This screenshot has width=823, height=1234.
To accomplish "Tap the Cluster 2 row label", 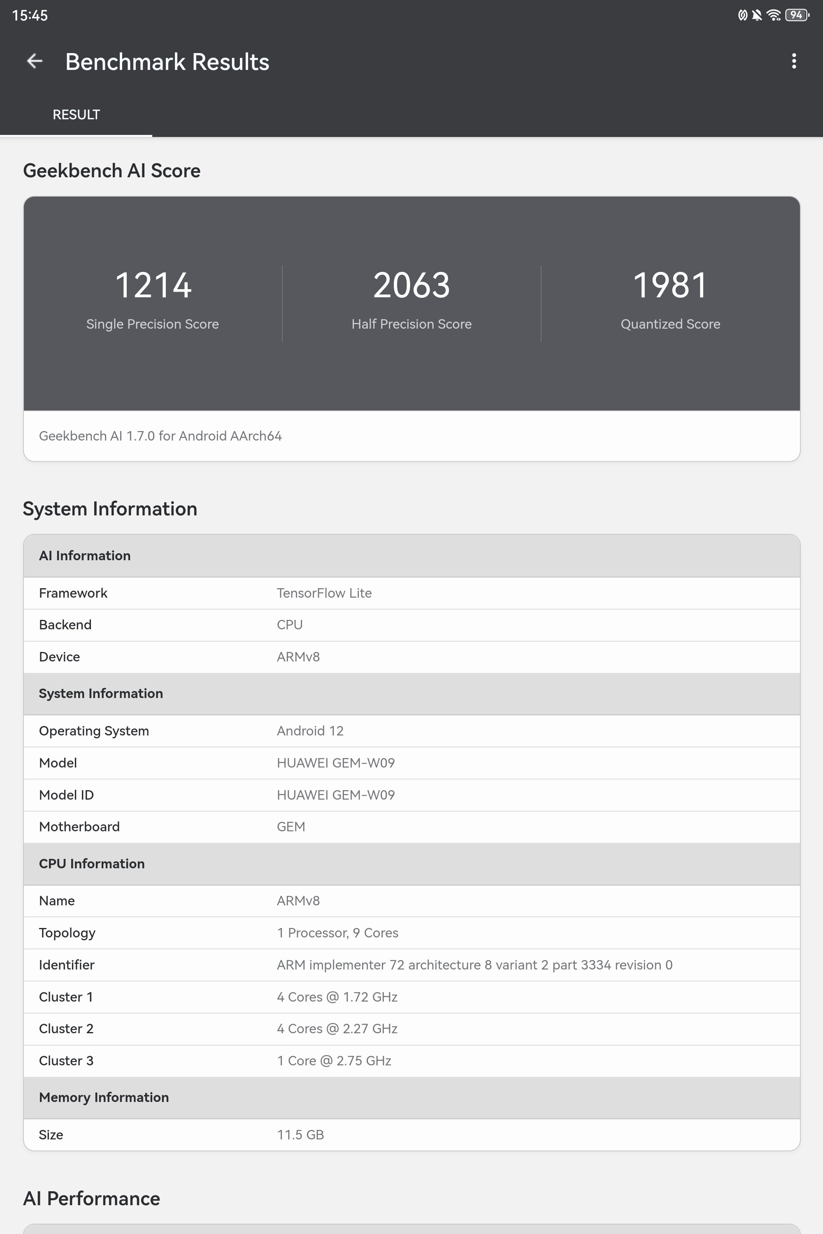I will tap(66, 1029).
